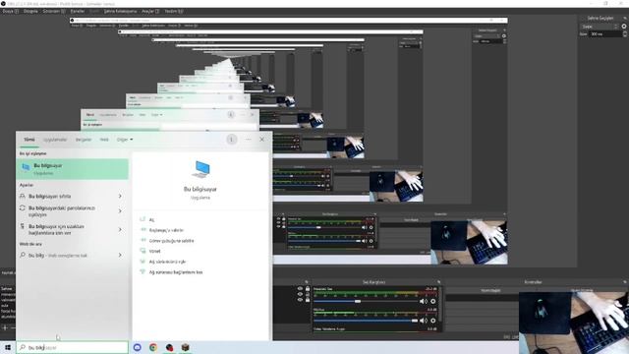
Task: Expand the bu bilg web search chevron
Action: click(x=120, y=255)
